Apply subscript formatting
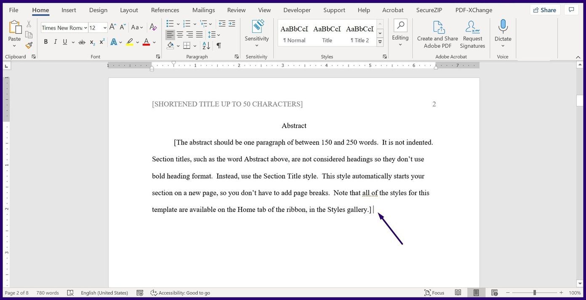The width and height of the screenshot is (586, 300). click(92, 42)
